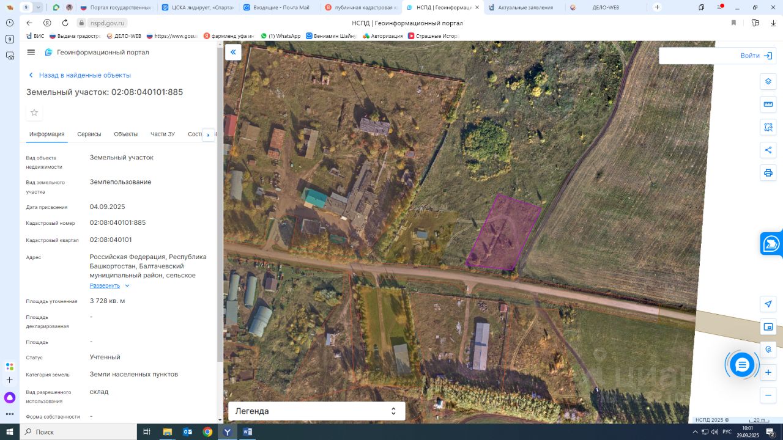Screen dimensions: 783x440
Task: Click the Windows taskbar search box
Action: pyautogui.click(x=78, y=432)
